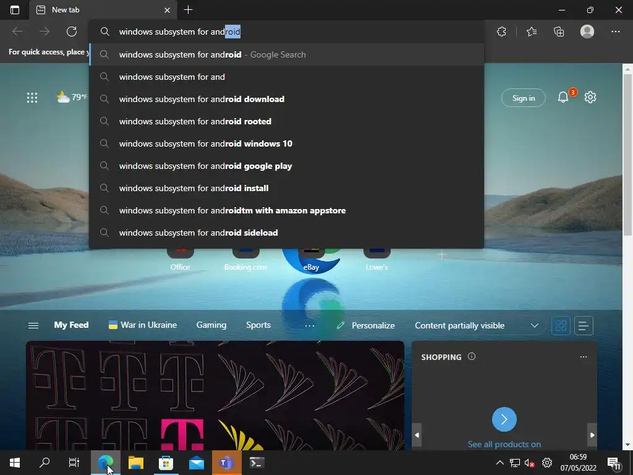Open Microsoft Store from taskbar
This screenshot has width=633, height=475.
point(166,463)
